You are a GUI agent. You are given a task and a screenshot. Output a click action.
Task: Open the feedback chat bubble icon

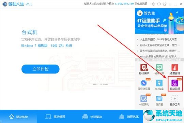(x=159, y=4)
